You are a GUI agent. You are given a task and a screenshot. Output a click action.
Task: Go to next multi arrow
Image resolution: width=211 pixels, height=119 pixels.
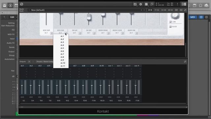[144, 10]
